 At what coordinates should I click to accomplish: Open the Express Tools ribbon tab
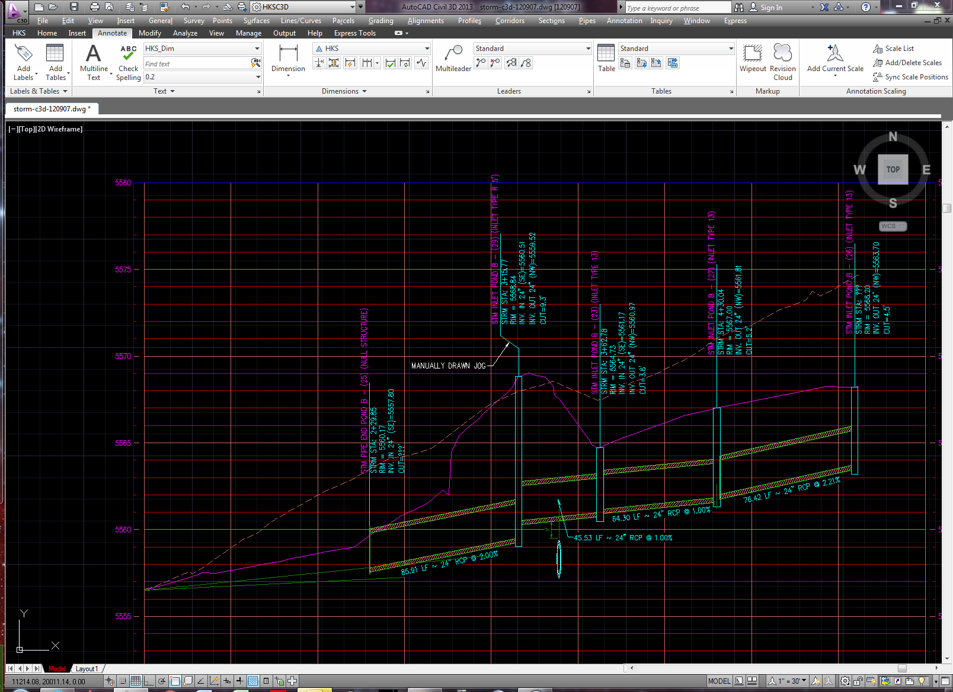[354, 33]
